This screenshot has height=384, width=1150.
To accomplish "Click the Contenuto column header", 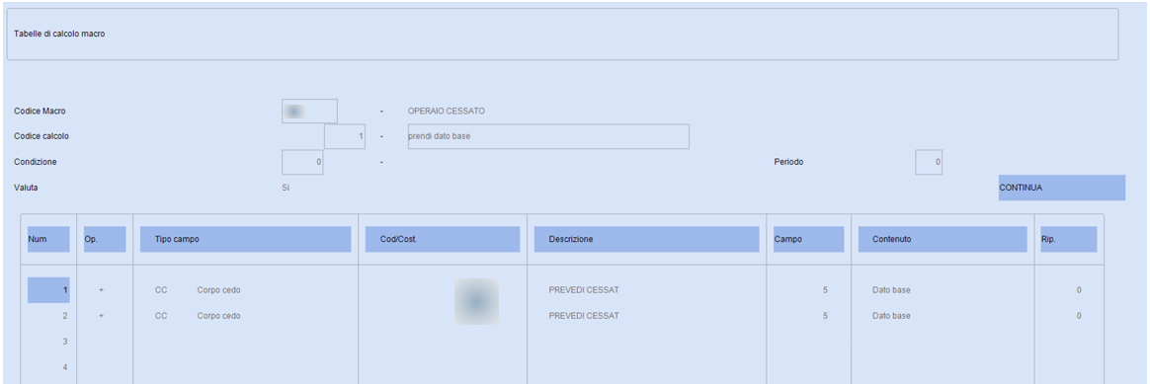I will coord(943,240).
